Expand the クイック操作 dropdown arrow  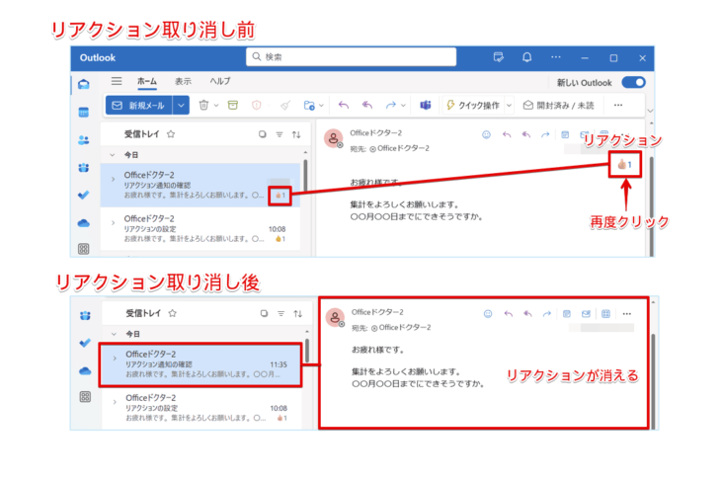point(507,105)
